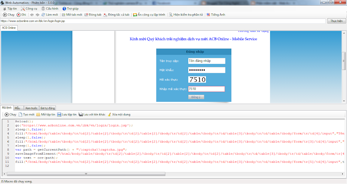Image resolution: width=347 pixels, height=184 pixels.
Task: Click the editor scroll-right arrow
Action: click(343, 174)
